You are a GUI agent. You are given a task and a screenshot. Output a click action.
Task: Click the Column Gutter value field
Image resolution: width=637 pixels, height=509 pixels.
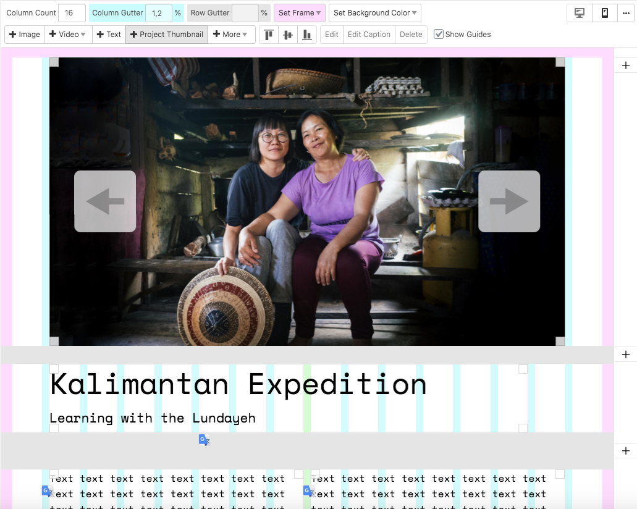158,13
